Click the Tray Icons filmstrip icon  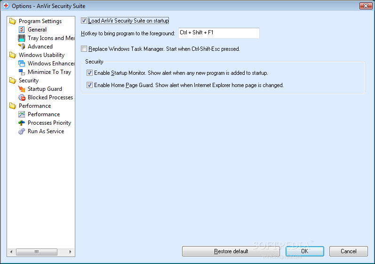click(x=22, y=38)
